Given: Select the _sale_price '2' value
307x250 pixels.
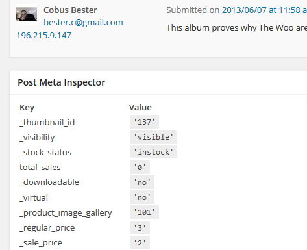Looking at the screenshot, I should click(x=140, y=243).
